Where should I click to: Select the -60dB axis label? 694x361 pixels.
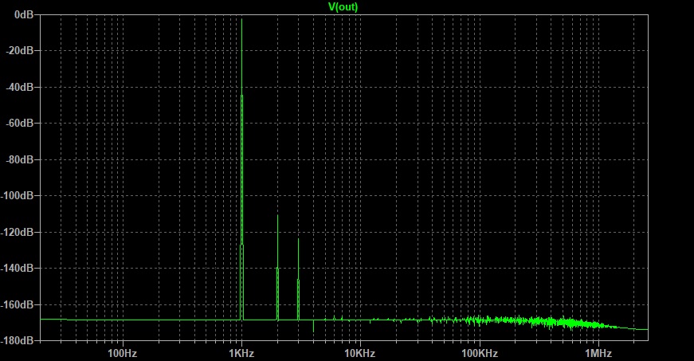tap(20, 123)
